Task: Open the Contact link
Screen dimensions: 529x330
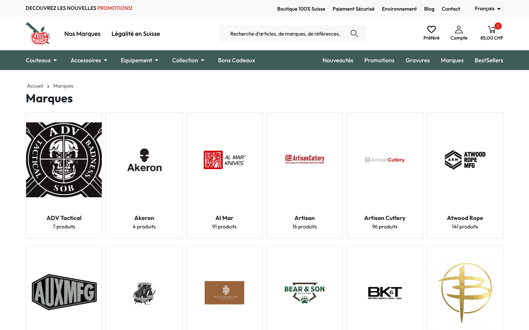Action: (x=451, y=9)
